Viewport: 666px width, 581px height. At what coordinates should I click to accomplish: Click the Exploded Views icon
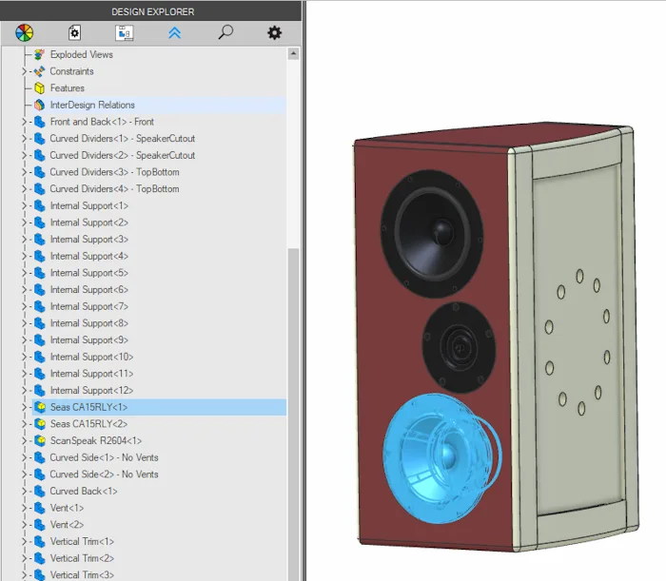tap(40, 54)
